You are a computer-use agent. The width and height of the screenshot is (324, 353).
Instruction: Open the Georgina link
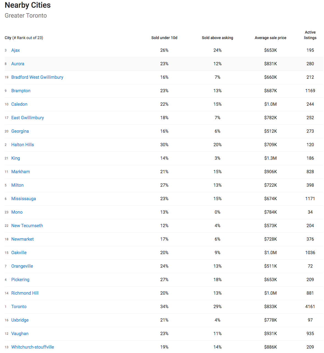pos(20,131)
